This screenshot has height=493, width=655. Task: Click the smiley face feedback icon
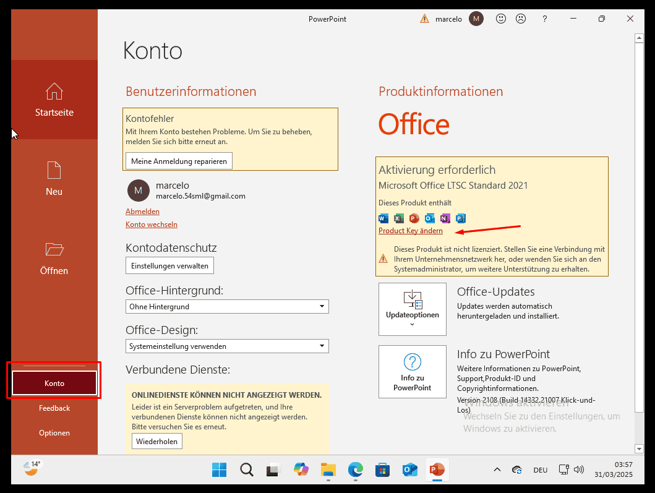pos(501,19)
